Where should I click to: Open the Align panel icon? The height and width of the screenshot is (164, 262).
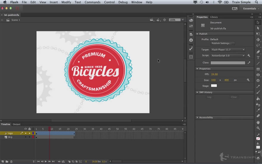(191, 34)
